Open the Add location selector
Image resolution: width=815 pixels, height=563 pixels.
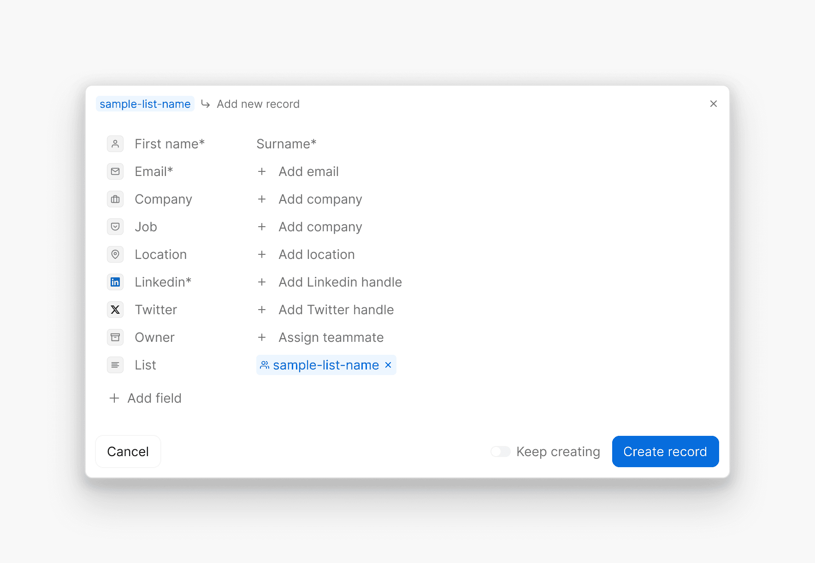[x=316, y=254]
